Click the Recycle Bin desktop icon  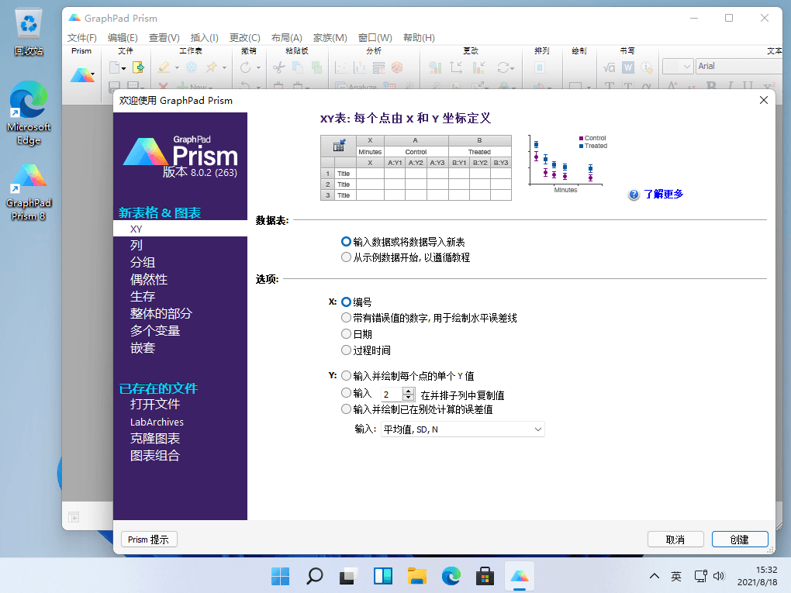click(x=29, y=33)
